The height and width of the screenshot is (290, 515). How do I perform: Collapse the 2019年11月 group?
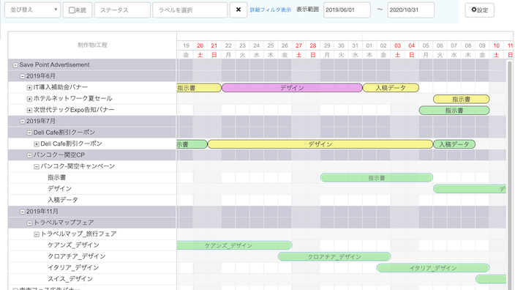pos(23,212)
